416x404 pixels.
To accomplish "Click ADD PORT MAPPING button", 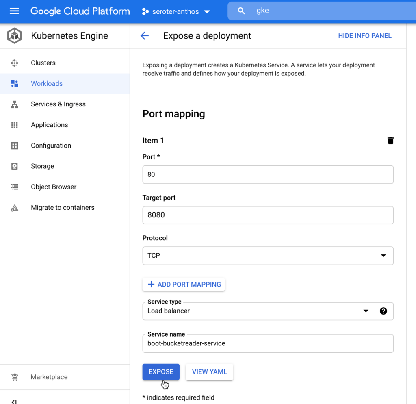I will (x=184, y=285).
